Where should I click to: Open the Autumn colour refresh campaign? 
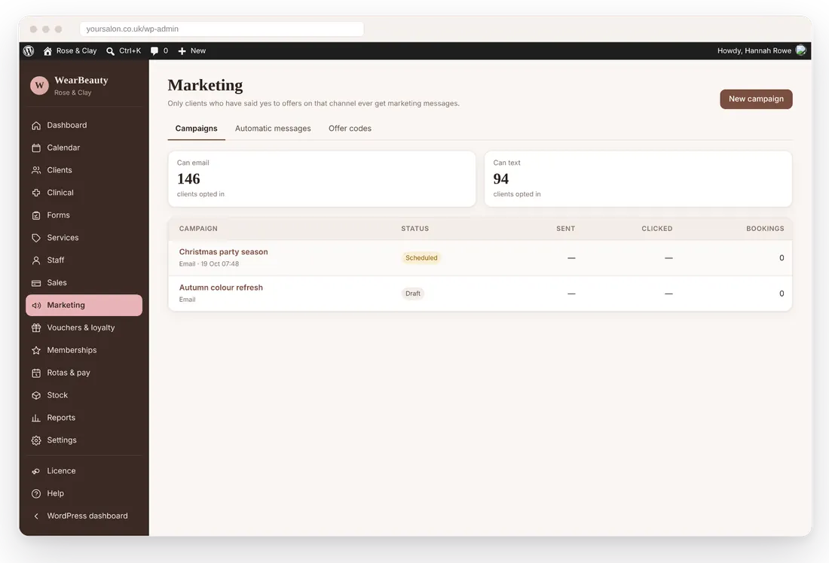tap(221, 288)
